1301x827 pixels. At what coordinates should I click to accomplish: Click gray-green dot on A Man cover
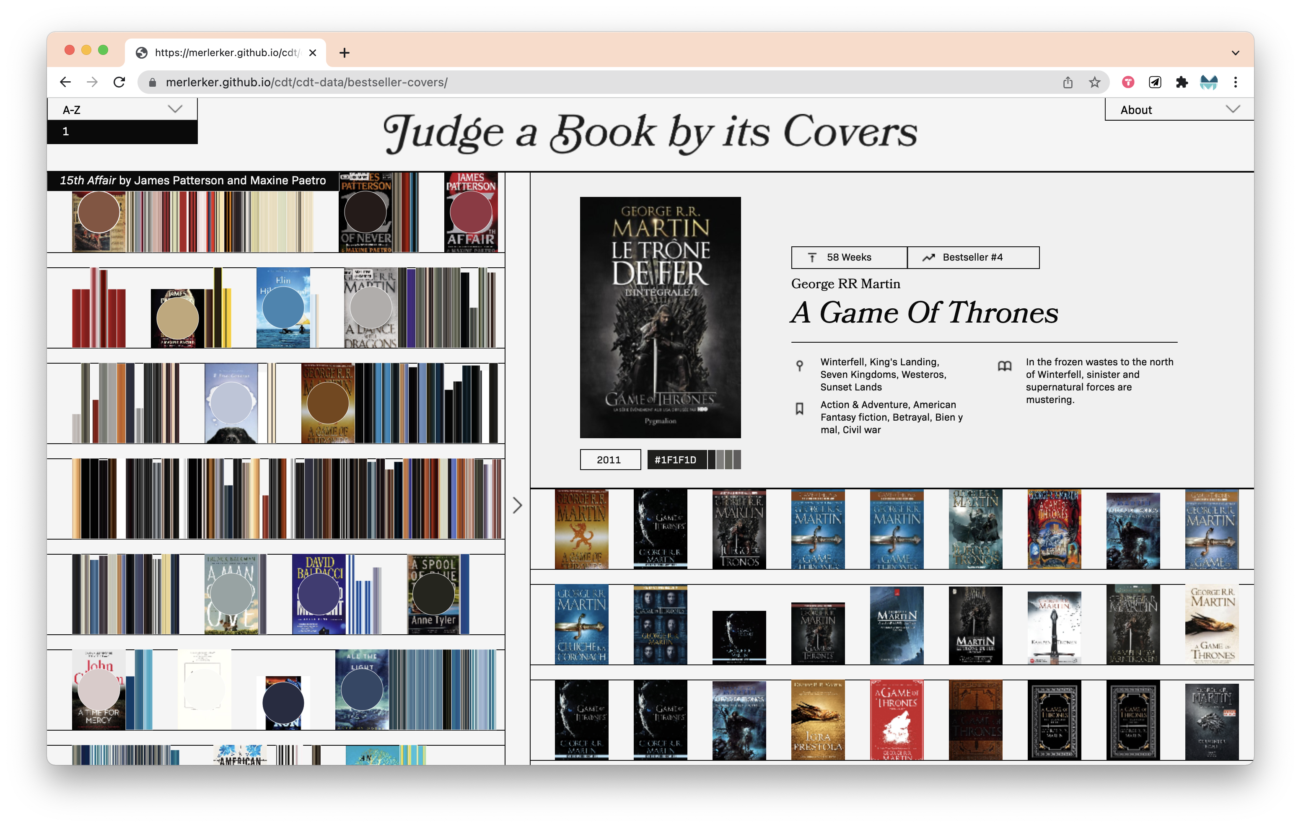click(x=231, y=594)
